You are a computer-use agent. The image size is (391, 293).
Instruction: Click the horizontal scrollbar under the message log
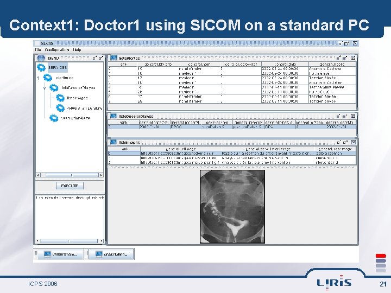click(70, 241)
